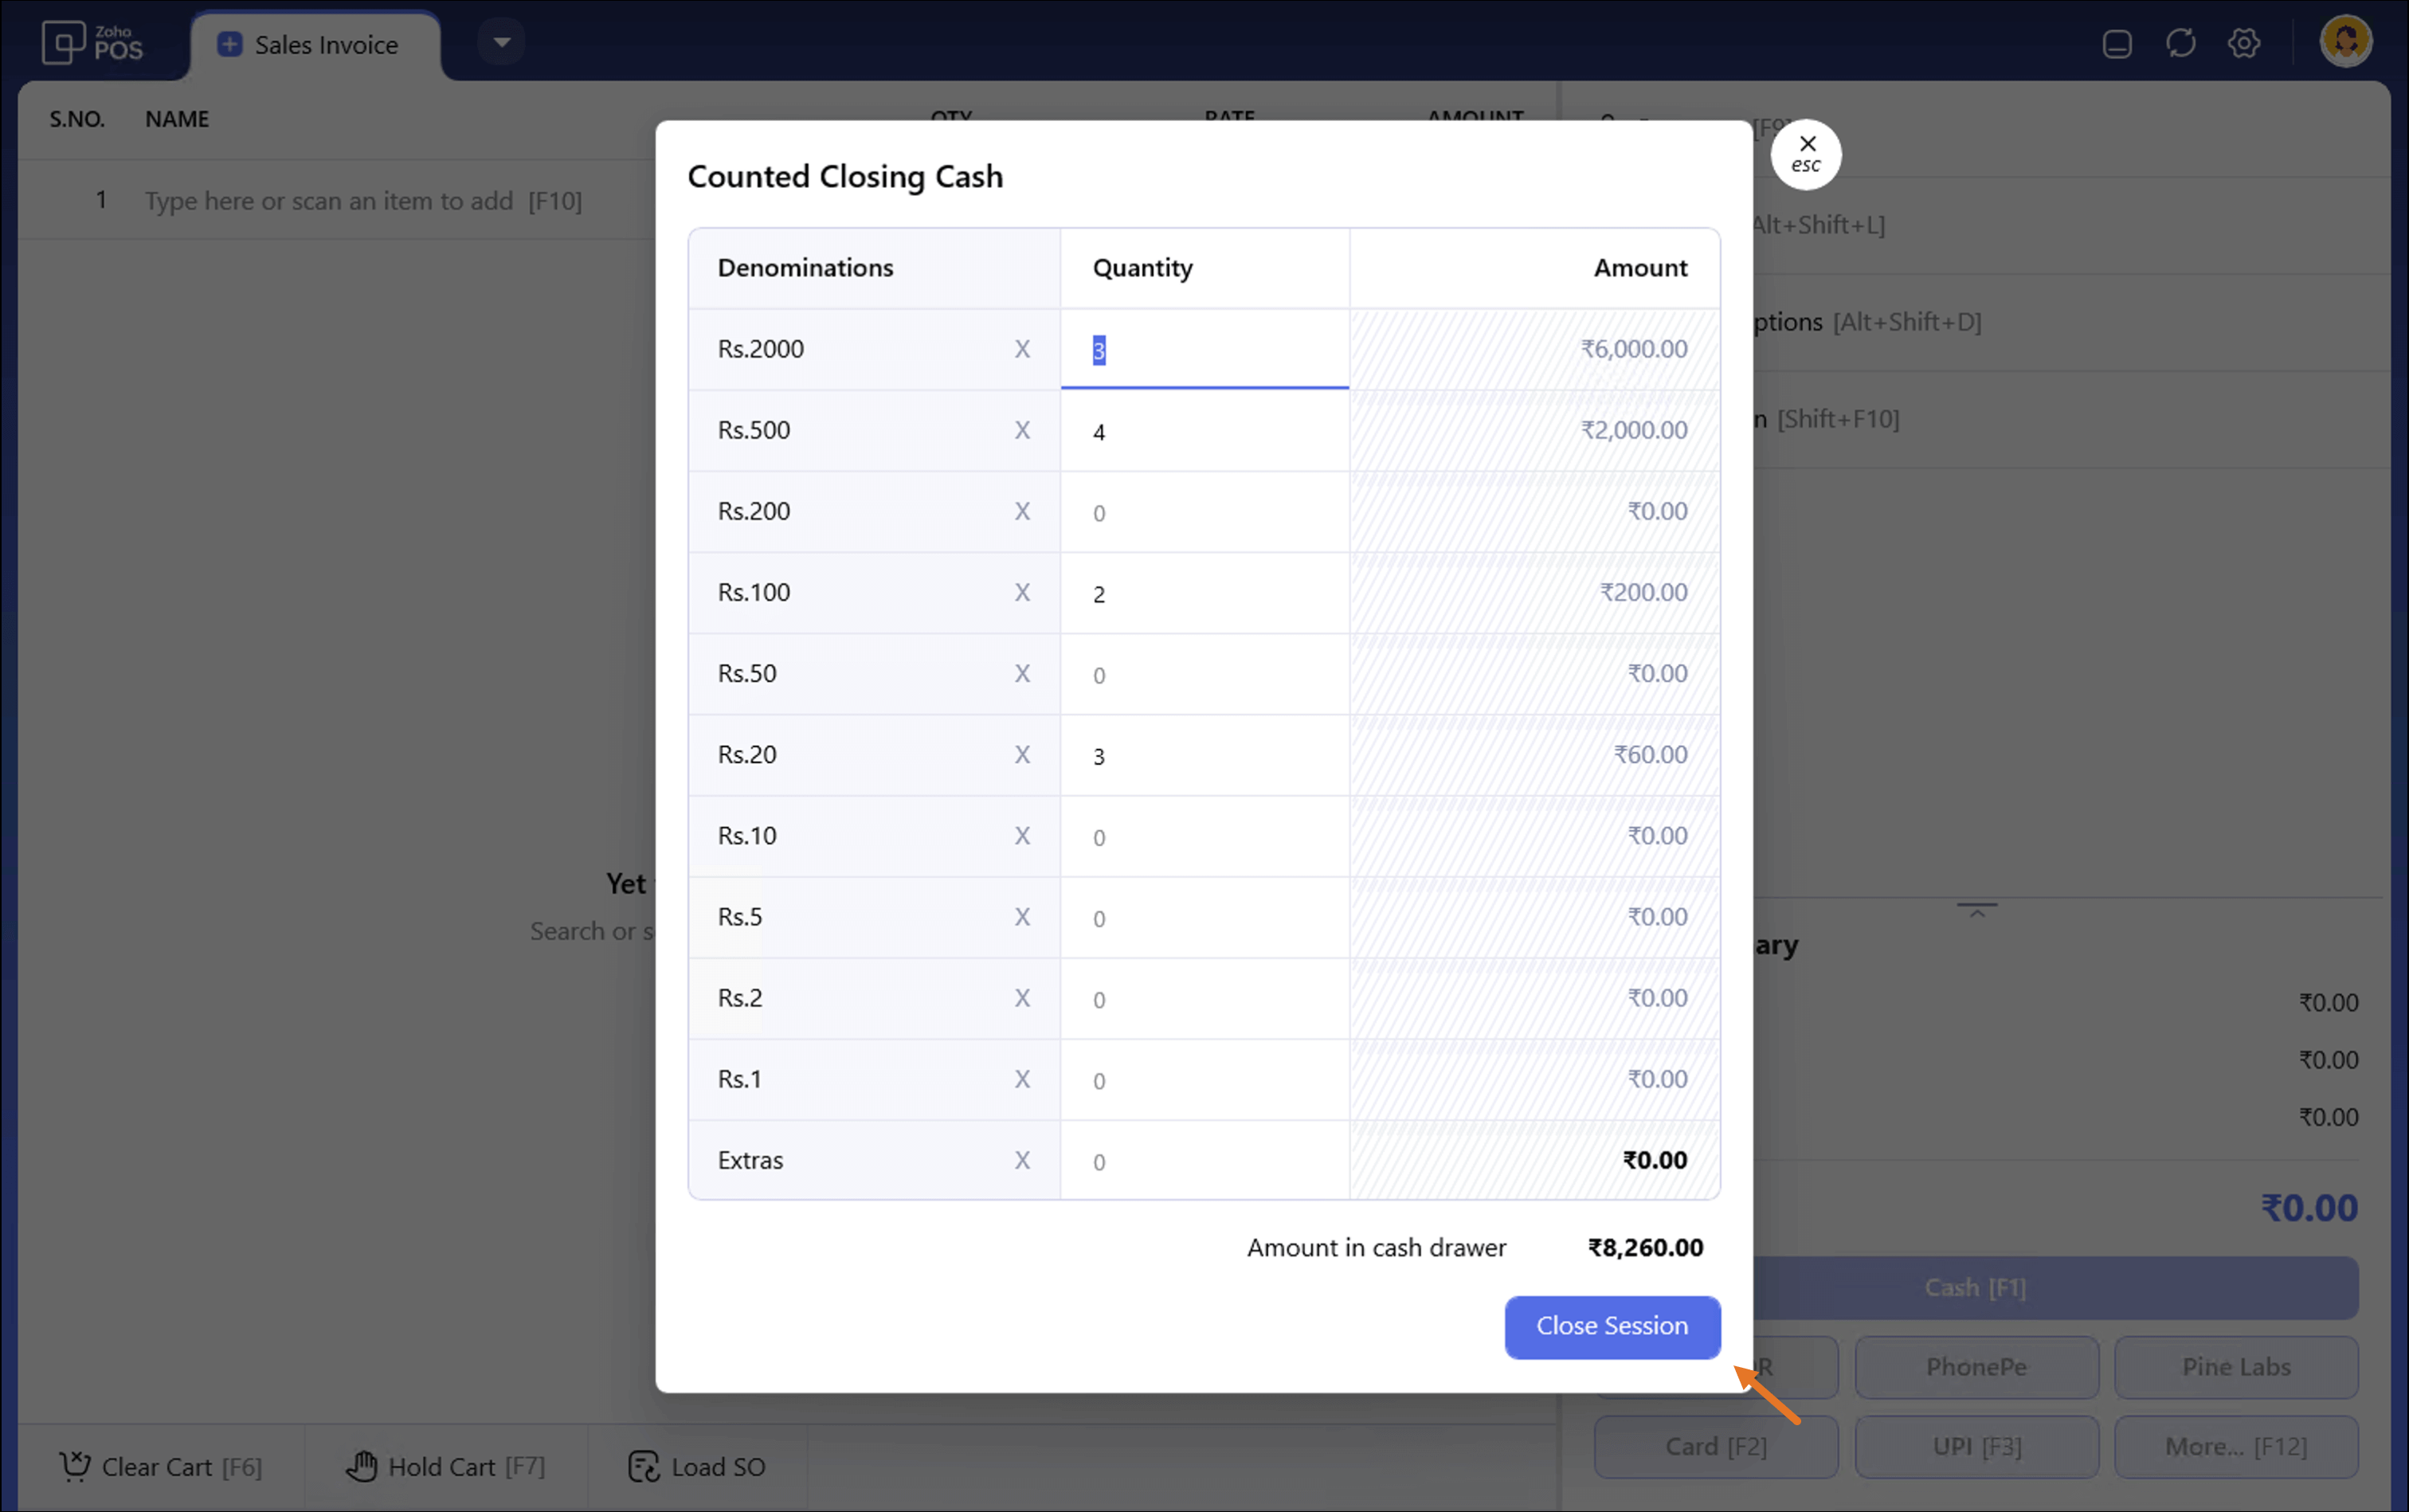Edit the Rs.500 quantity field

1204,431
